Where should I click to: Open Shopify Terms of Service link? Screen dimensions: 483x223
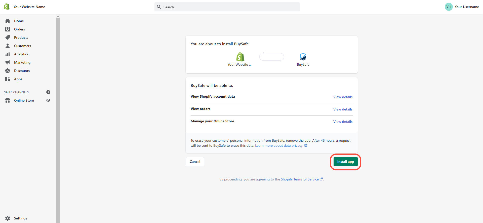tap(300, 179)
